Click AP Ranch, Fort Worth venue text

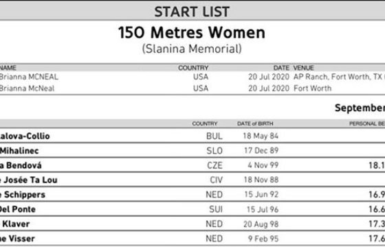click(x=339, y=77)
